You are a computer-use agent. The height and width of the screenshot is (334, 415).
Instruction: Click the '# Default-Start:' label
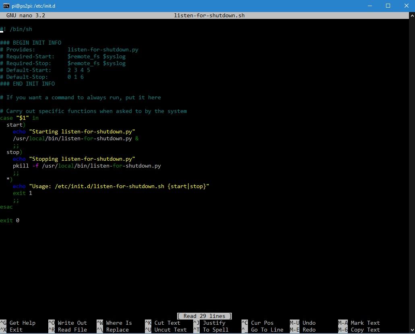26,70
